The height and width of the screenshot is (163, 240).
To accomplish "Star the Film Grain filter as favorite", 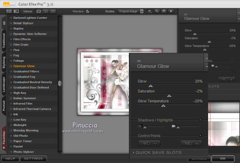I will [x=11, y=45].
